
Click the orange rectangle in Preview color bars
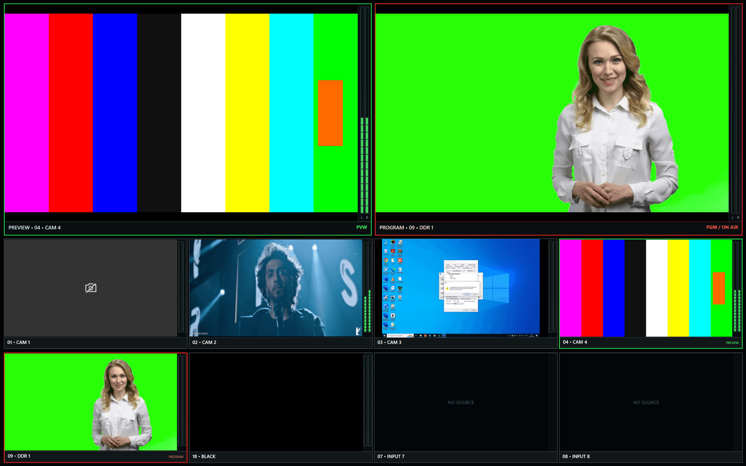[x=330, y=113]
